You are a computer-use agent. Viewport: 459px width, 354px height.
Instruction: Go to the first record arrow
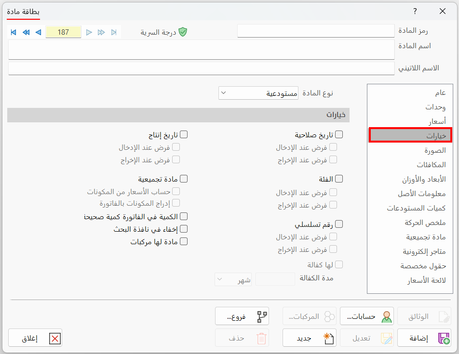(x=13, y=32)
